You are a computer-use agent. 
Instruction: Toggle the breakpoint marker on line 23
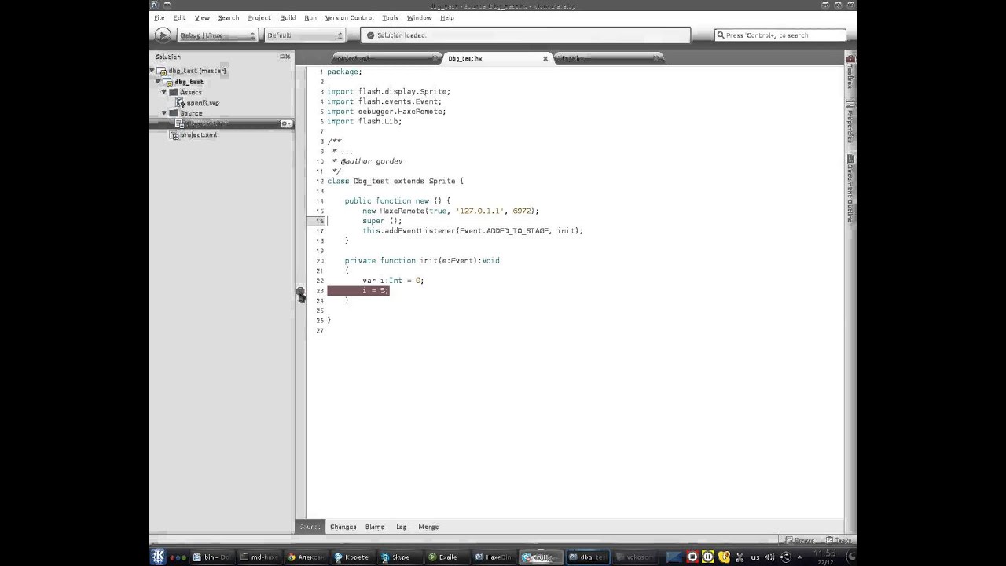click(x=300, y=292)
